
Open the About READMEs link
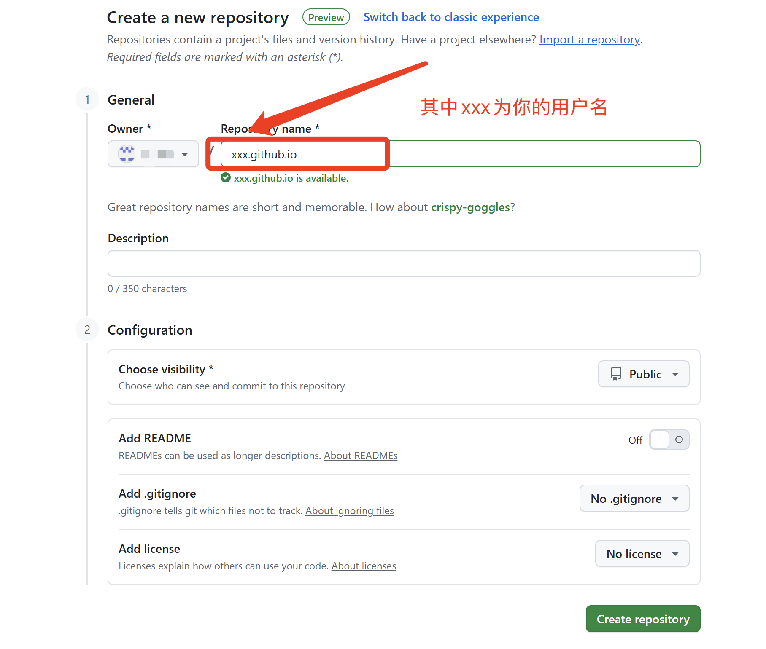click(361, 456)
